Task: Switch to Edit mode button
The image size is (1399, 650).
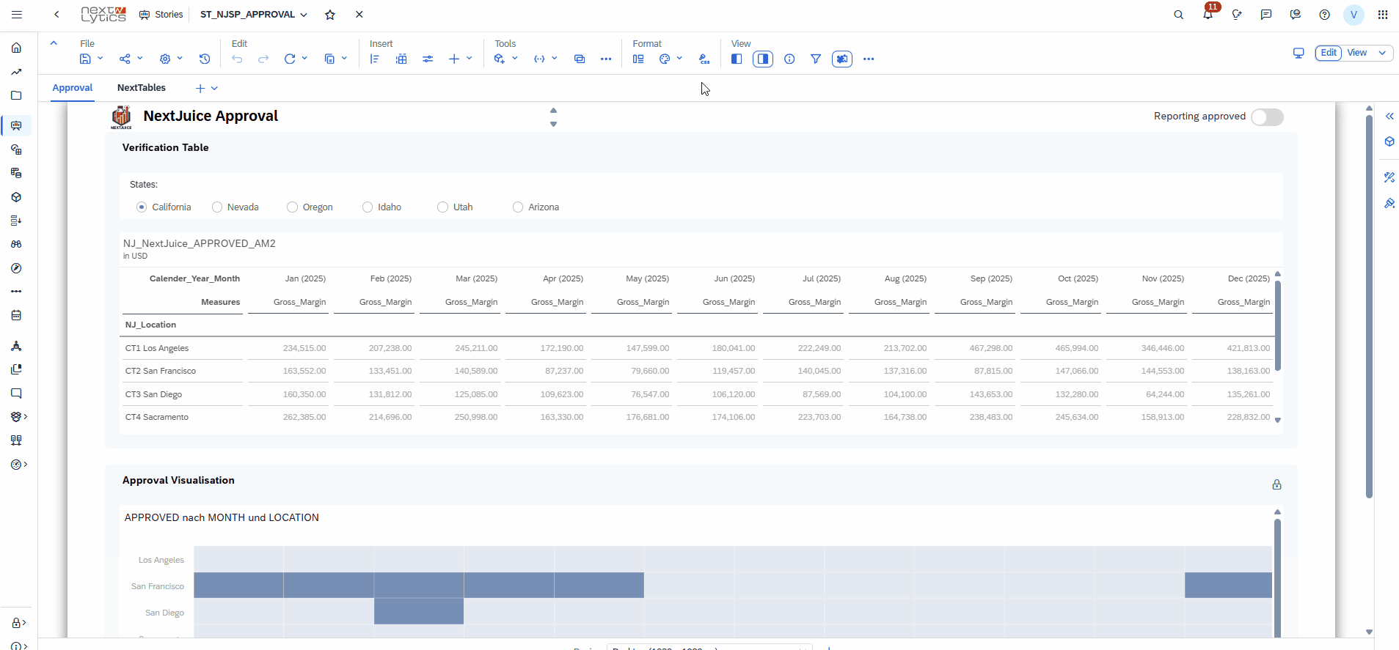Action: click(1329, 53)
